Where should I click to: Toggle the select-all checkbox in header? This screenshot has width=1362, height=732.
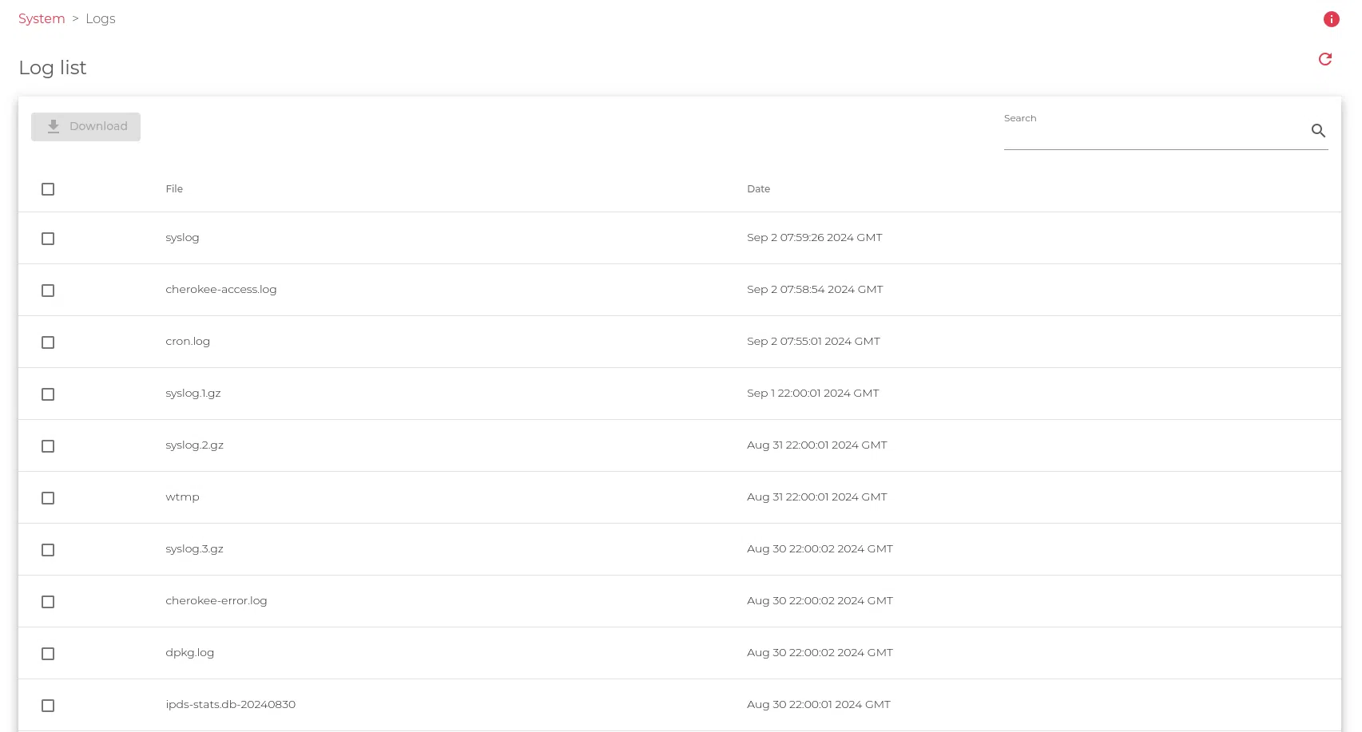click(x=48, y=189)
